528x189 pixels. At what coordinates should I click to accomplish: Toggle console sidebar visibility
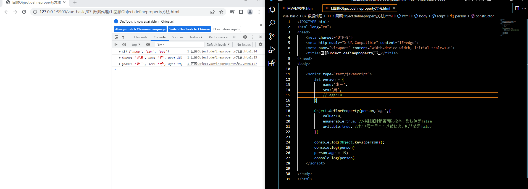tap(116, 44)
